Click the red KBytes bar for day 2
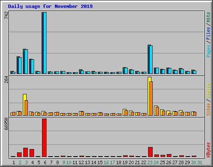 20,155
